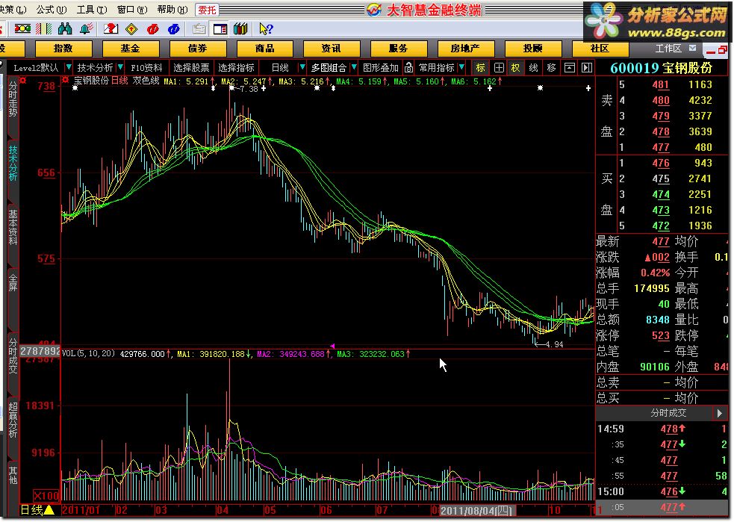Click the 图形叠加 overlay button
This screenshot has height=522, width=734.
coord(381,67)
